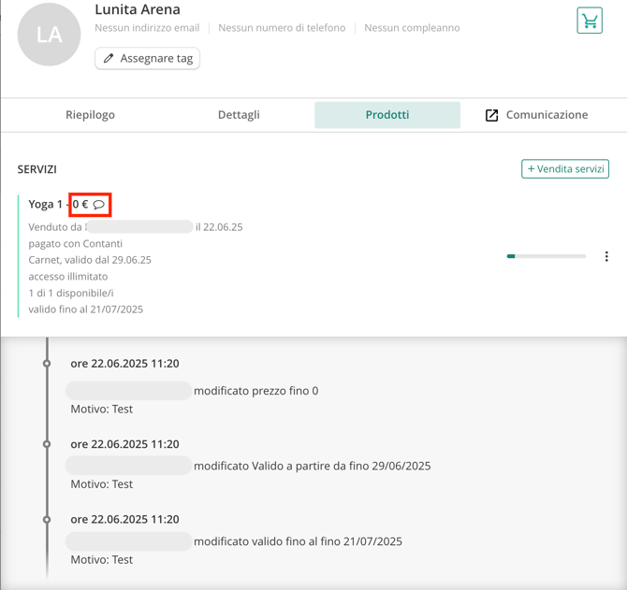Screen dimensions: 627x590
Task: Click 'modificato valido fino al fino 21/07/2025' entry
Action: point(298,541)
